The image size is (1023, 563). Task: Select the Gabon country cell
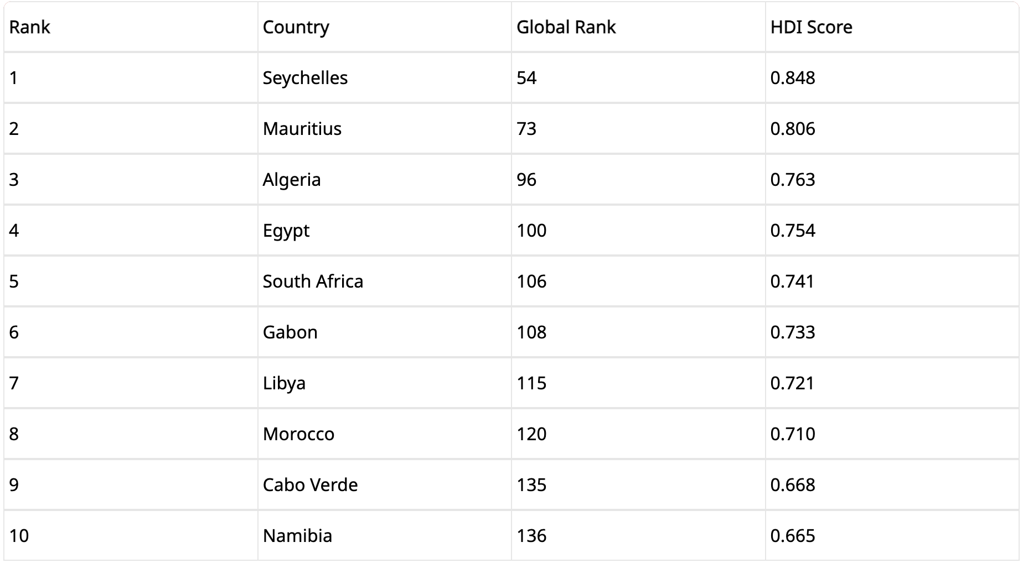pos(290,332)
